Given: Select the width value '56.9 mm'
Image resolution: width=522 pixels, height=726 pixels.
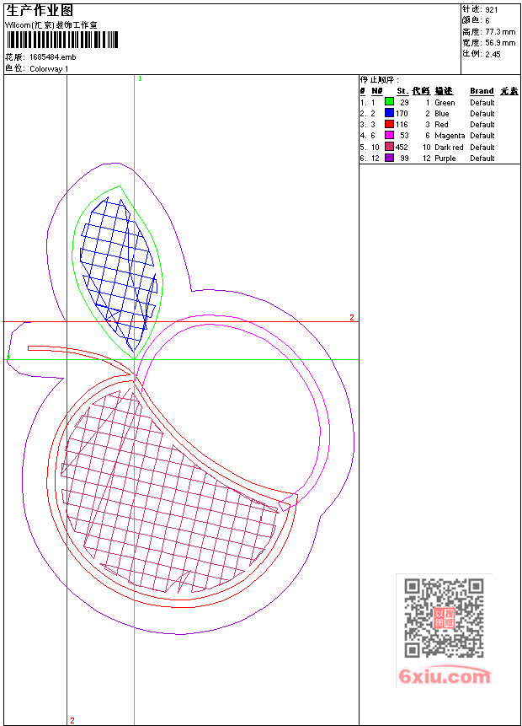Looking at the screenshot, I should click(x=500, y=43).
